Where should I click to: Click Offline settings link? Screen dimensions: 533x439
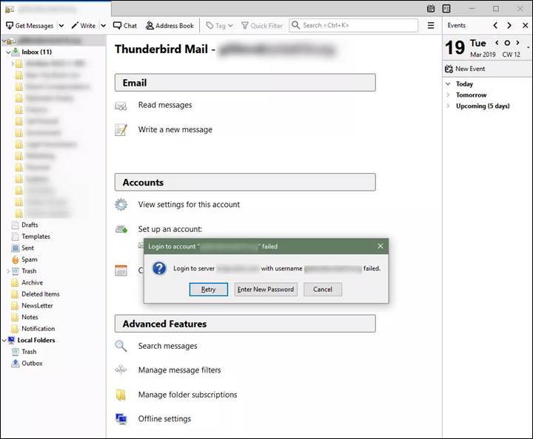pyautogui.click(x=164, y=419)
